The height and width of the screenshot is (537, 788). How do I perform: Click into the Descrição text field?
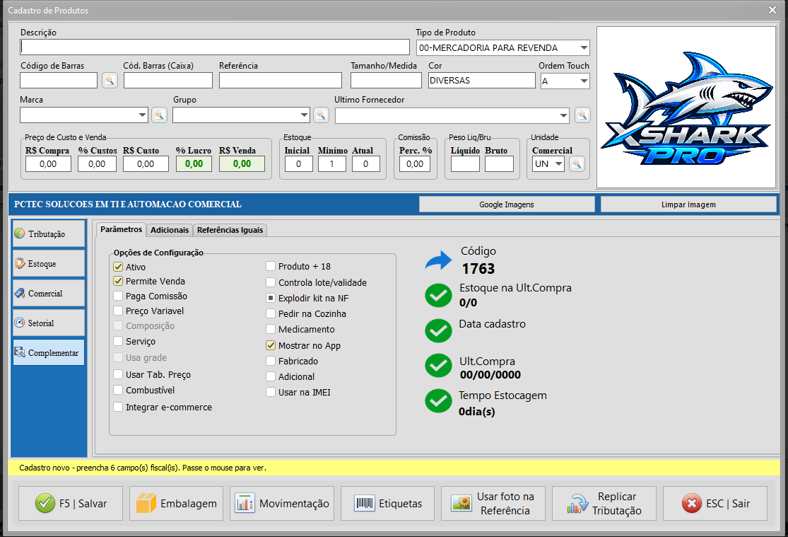pos(215,47)
